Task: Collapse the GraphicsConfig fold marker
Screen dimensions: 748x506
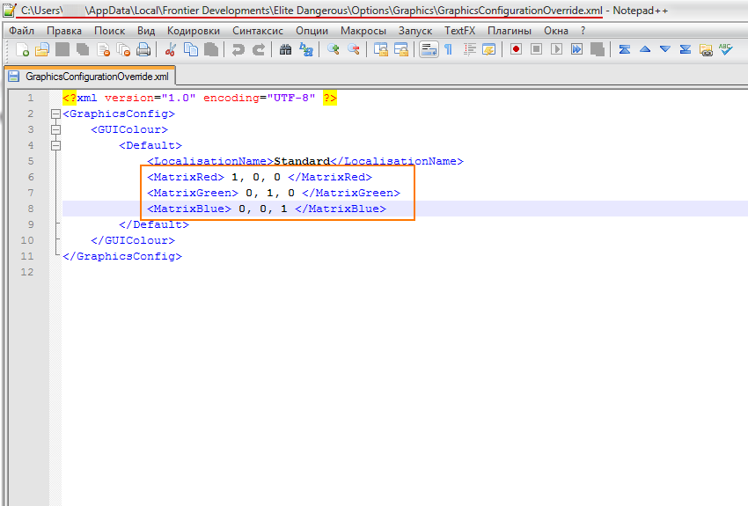Action: pos(55,114)
